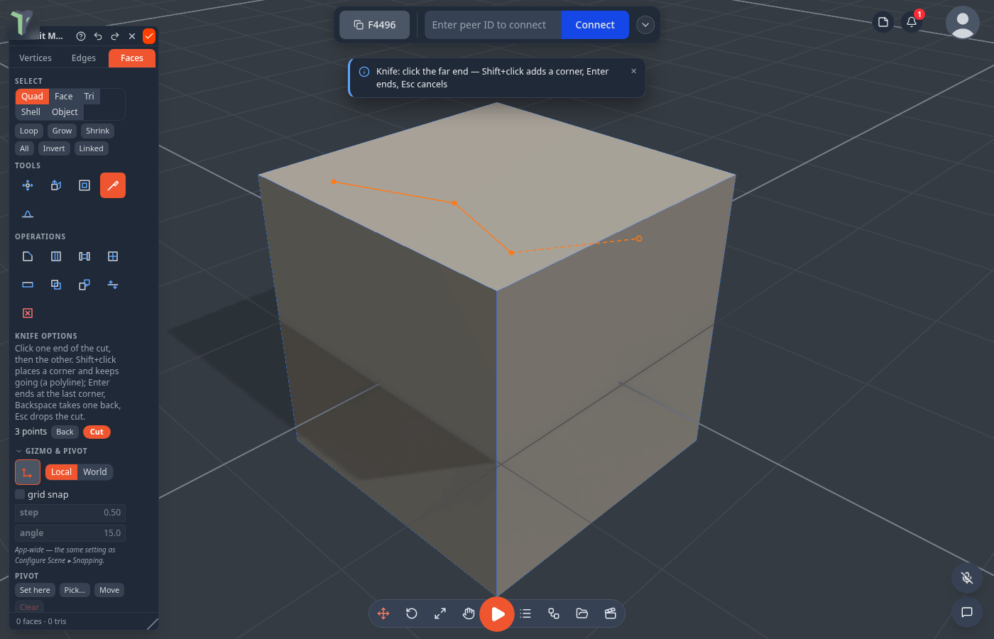Screen dimensions: 994x639
Task: Click the grid subdivide operation icon
Action: tap(113, 256)
